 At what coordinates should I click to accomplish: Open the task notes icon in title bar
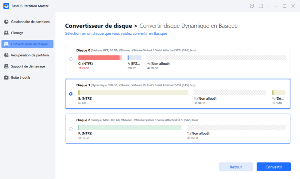pos(252,6)
